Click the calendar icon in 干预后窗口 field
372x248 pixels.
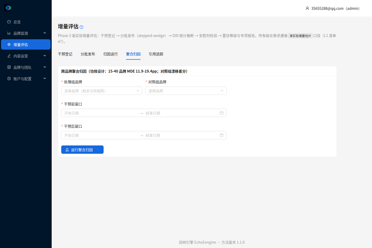coord(222,135)
